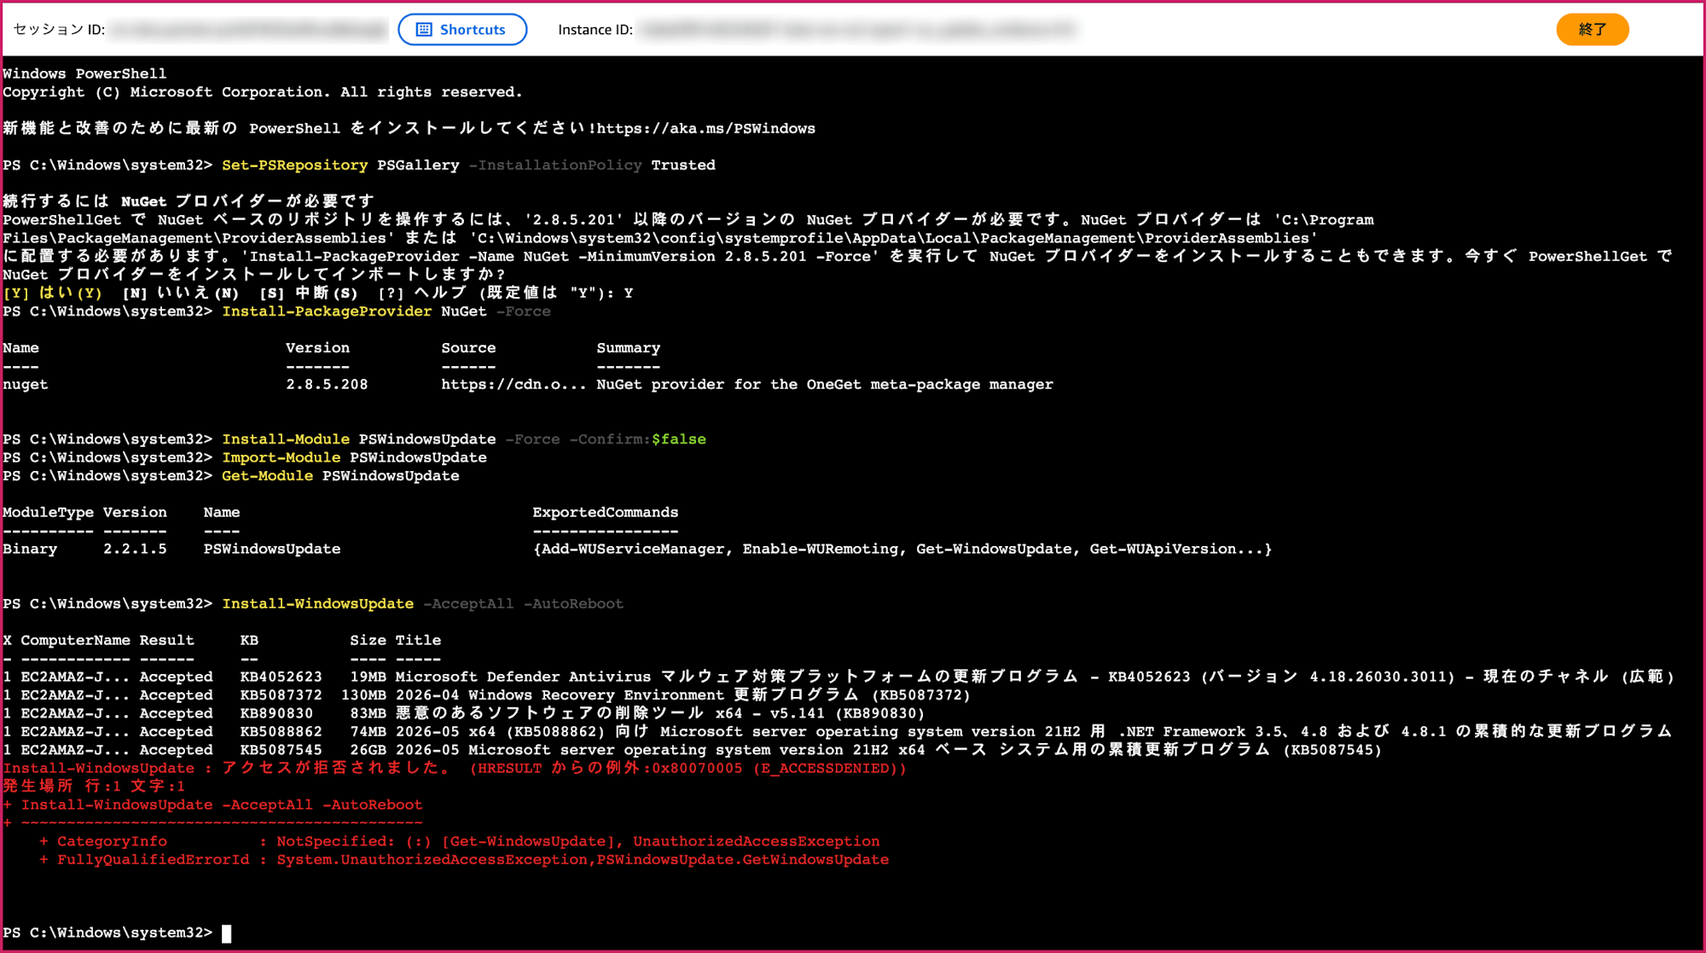Open the Shortcuts menu button
The width and height of the screenshot is (1706, 953).
(x=462, y=29)
